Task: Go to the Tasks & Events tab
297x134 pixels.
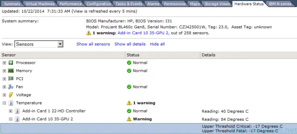Action: pos(129,4)
